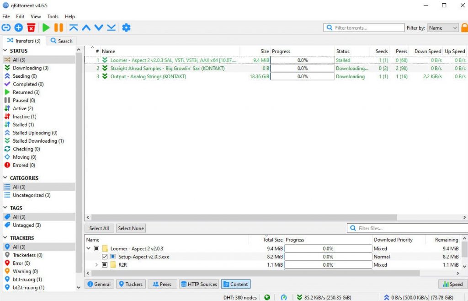Move torrent up in queue

coord(86,28)
